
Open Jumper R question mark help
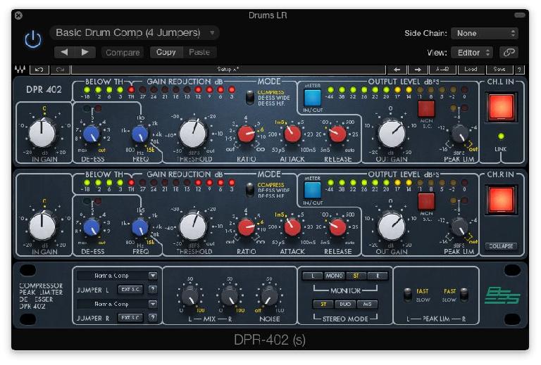152,317
